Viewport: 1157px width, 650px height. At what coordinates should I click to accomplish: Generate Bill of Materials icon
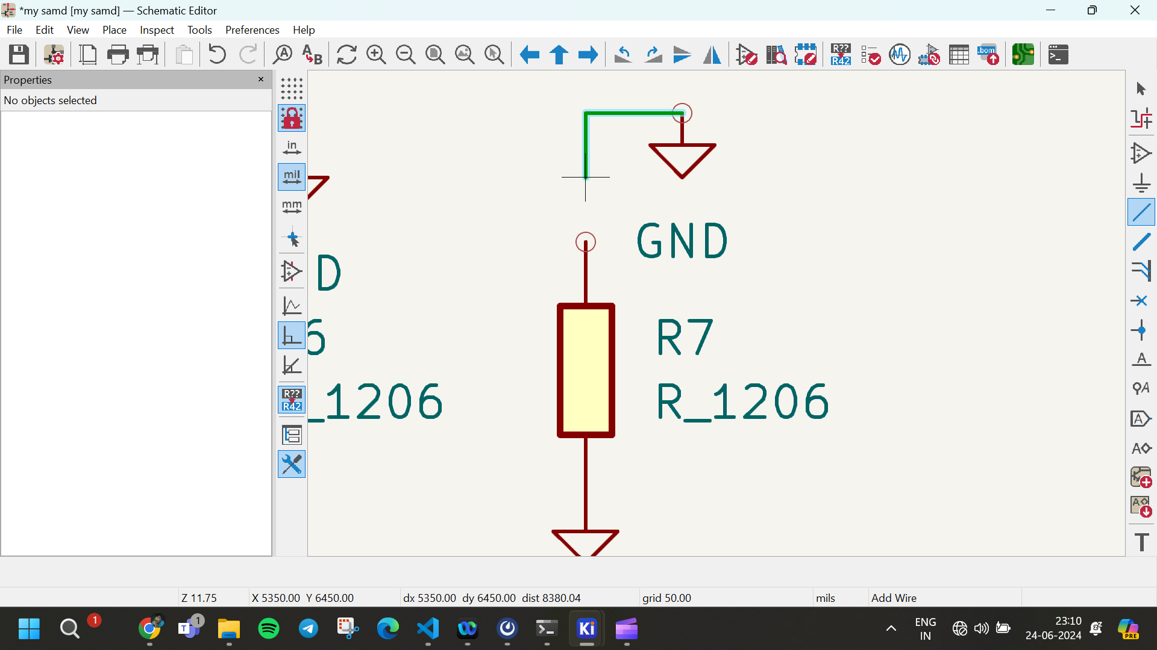point(988,55)
